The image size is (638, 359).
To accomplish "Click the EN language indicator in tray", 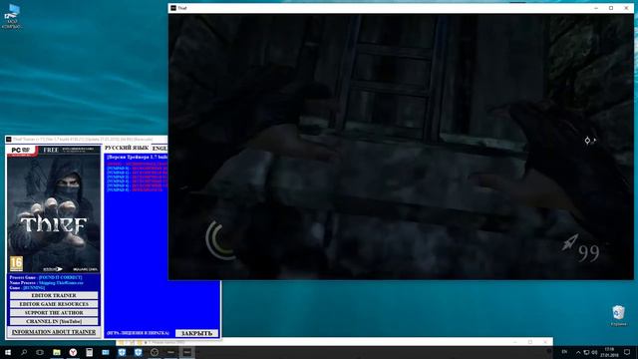I will click(x=564, y=352).
